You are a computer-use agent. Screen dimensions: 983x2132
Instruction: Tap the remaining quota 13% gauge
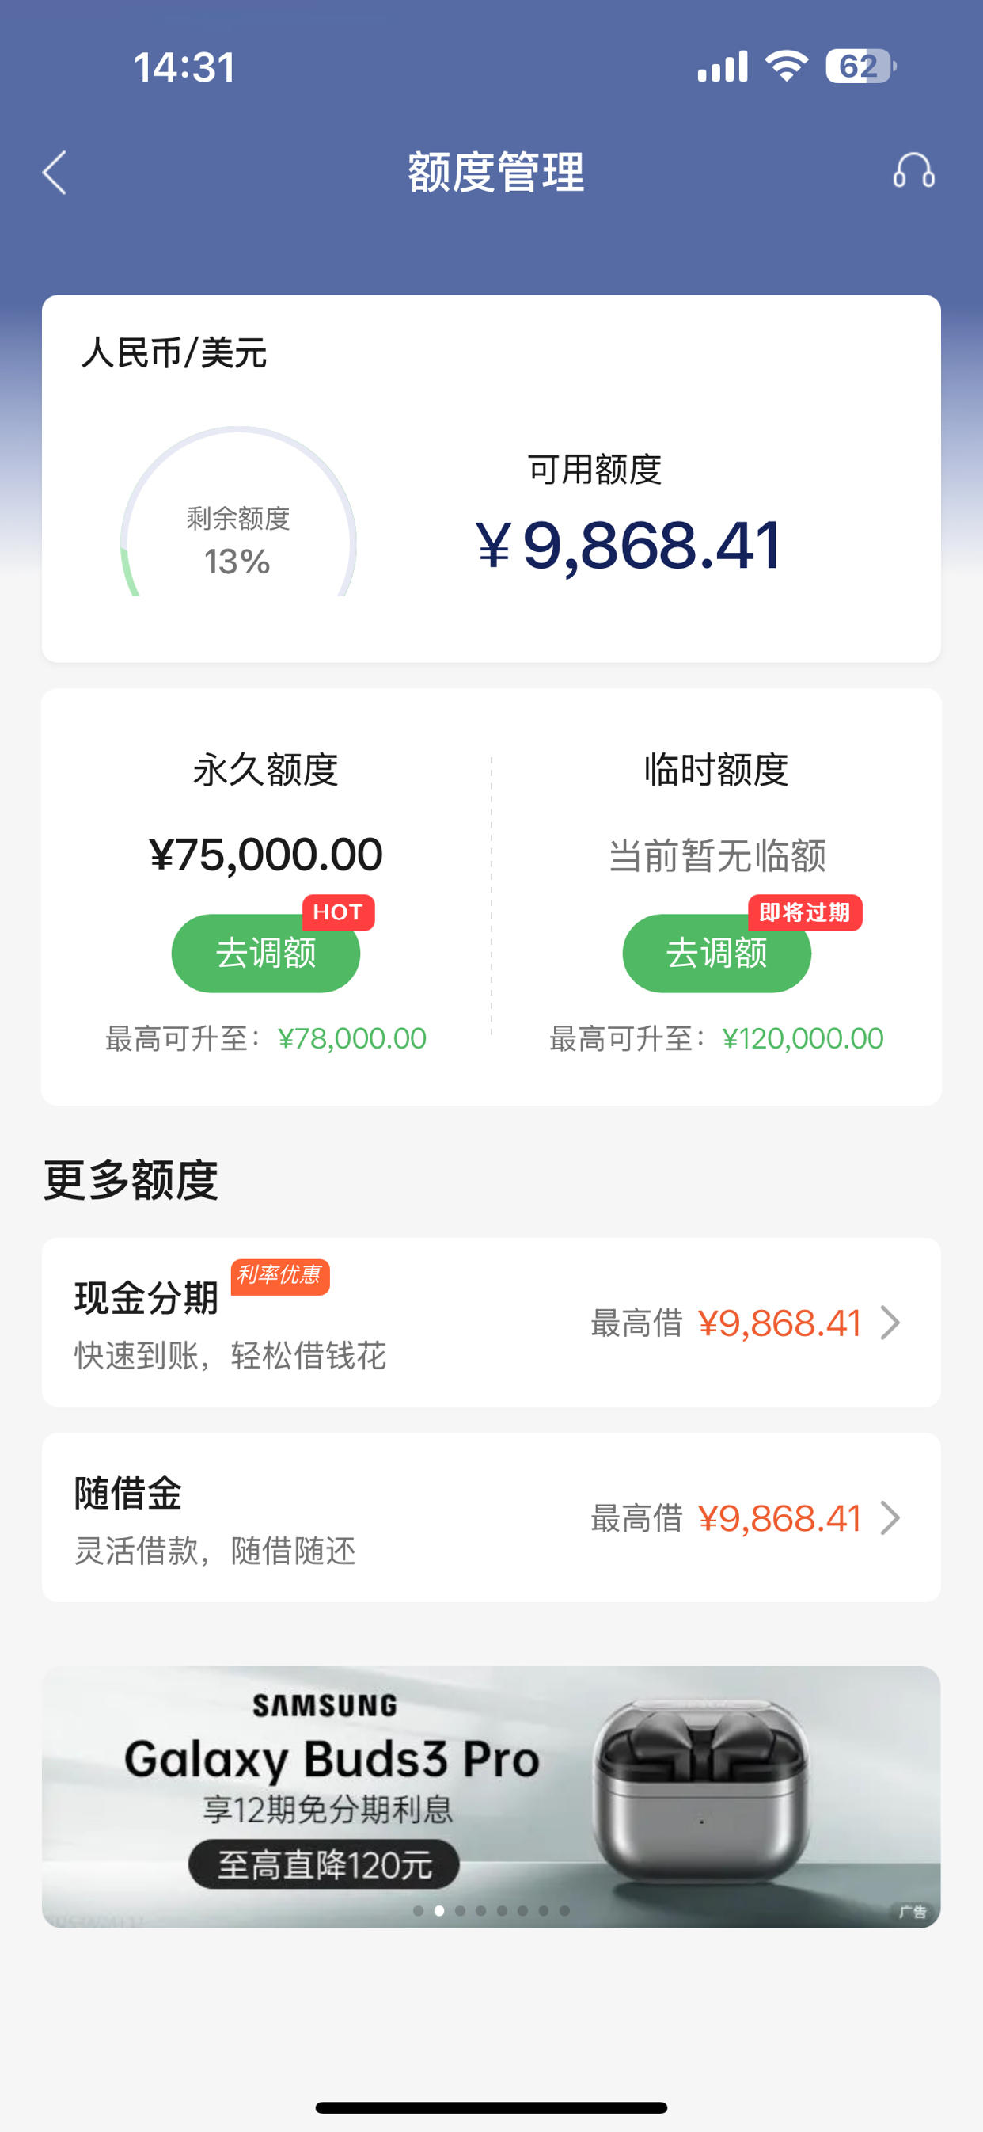click(x=238, y=513)
